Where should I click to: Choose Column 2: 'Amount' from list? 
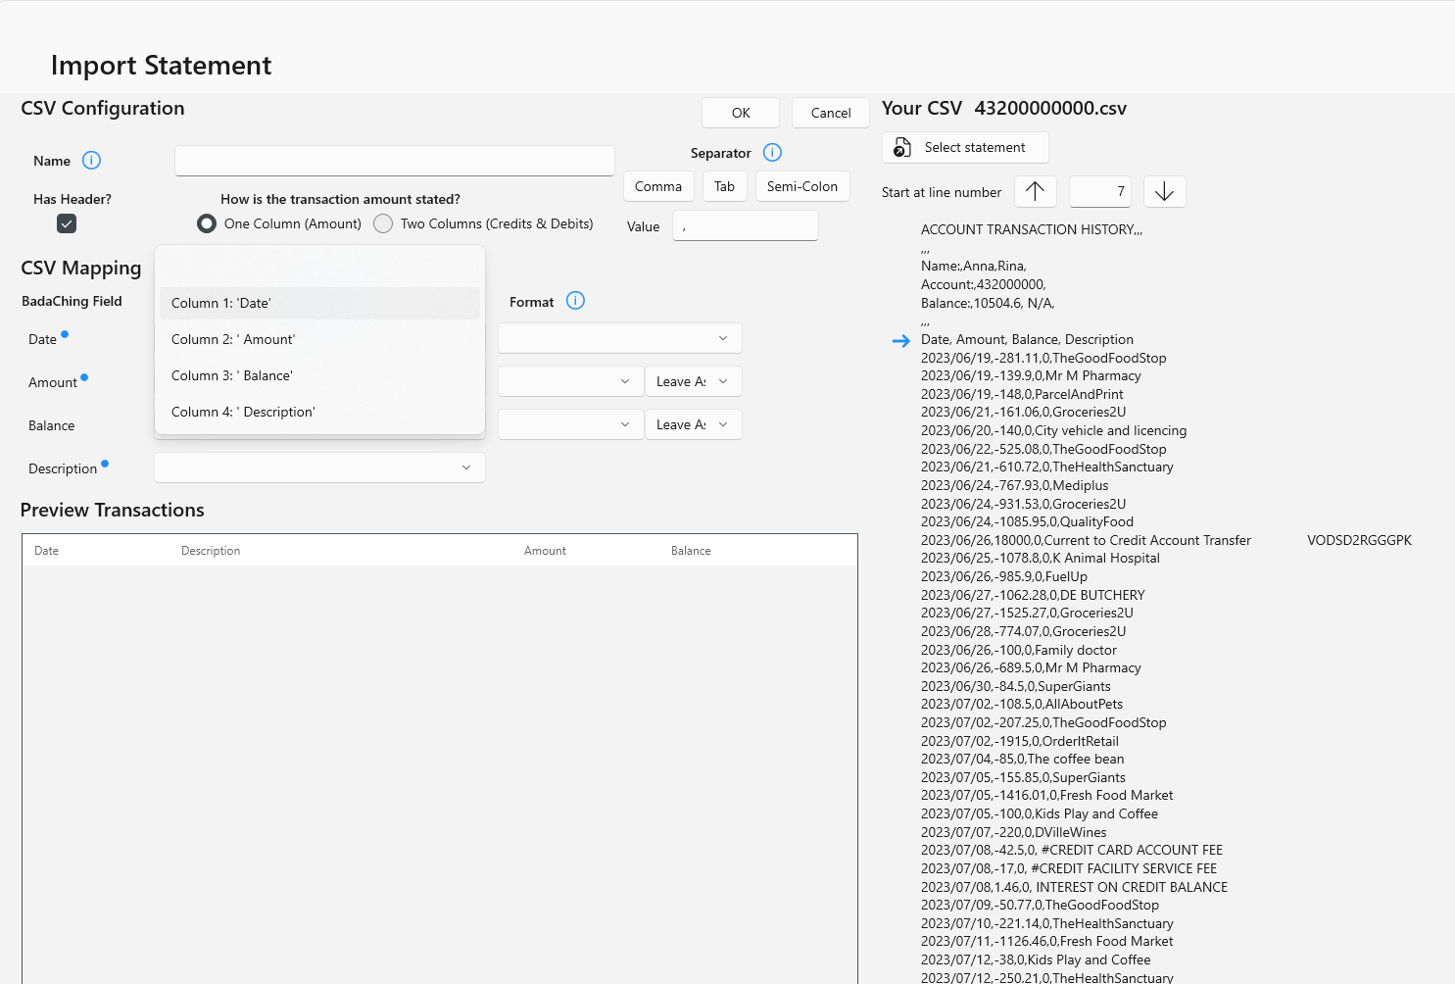[319, 340]
